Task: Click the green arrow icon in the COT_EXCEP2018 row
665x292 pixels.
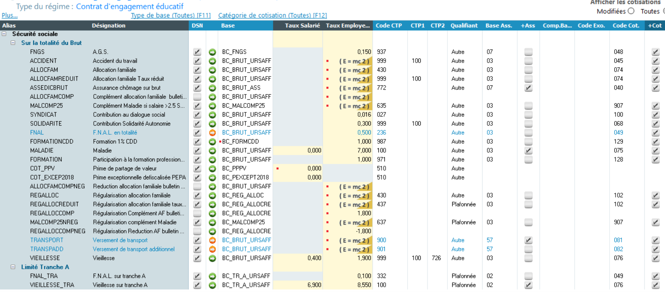Action: tap(212, 177)
